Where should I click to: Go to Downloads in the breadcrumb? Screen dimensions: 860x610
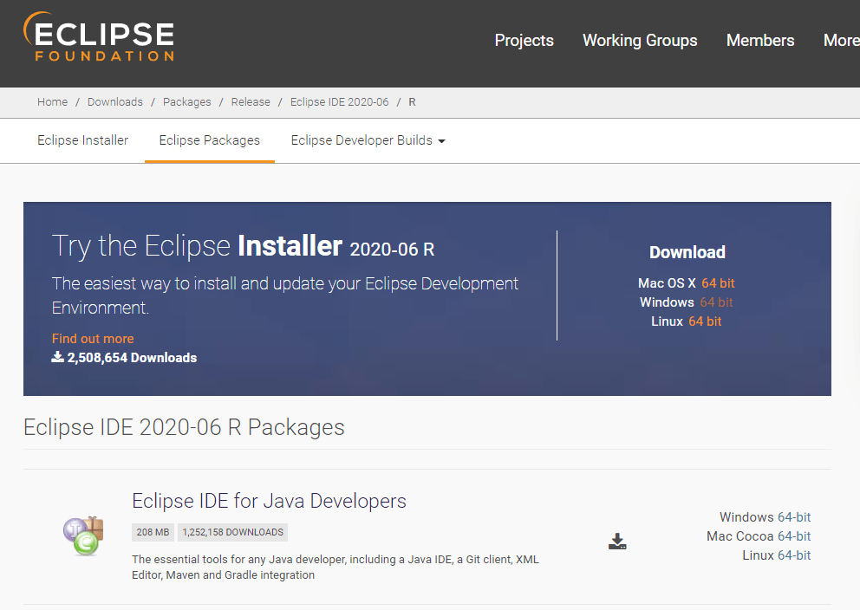tap(115, 102)
